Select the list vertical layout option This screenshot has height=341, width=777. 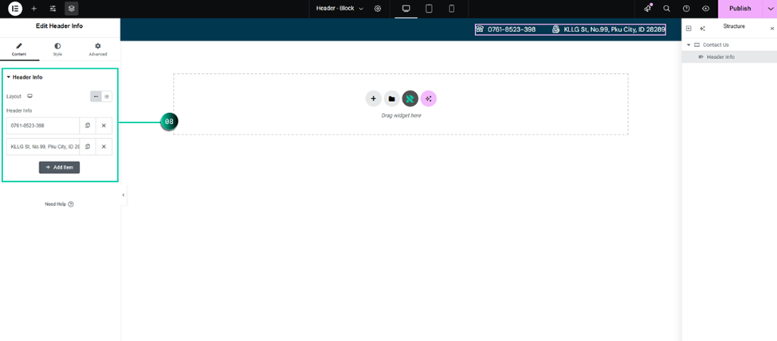click(x=107, y=96)
